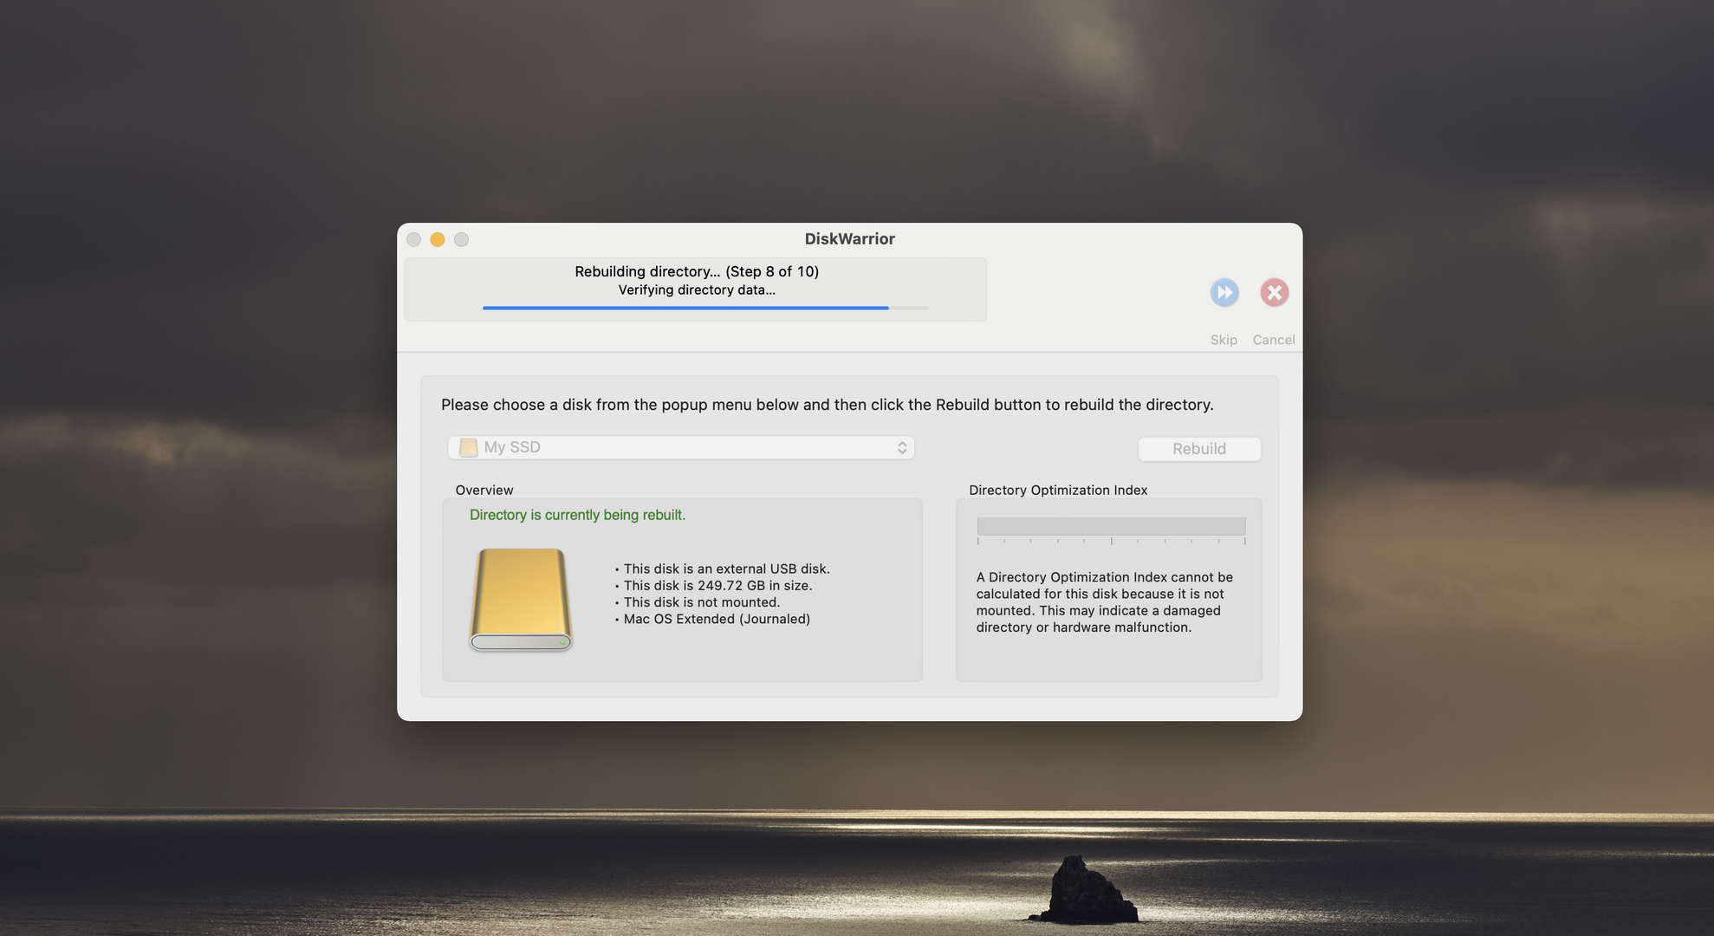Click 'Verifying directory data...' status text

697,289
